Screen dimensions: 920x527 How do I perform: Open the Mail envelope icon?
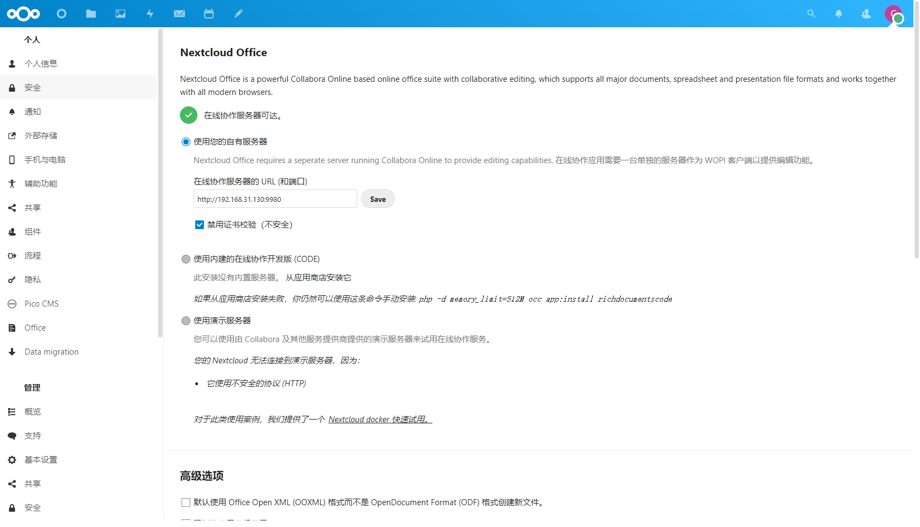(x=179, y=14)
